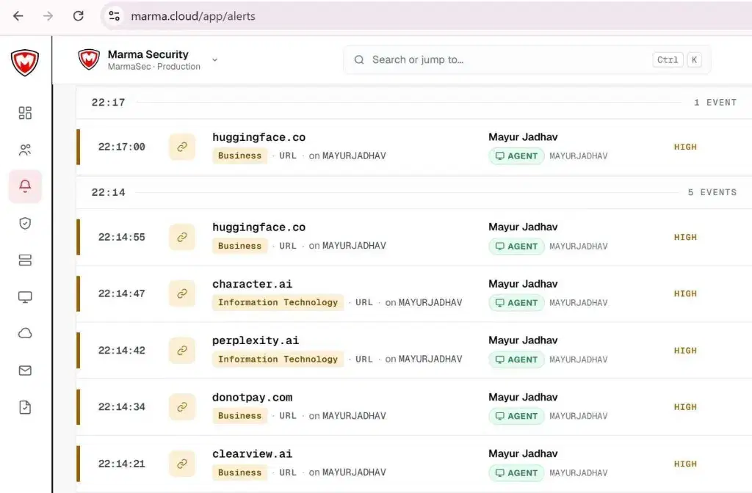Click the Marma Security workspace name
The image size is (752, 493).
148,54
